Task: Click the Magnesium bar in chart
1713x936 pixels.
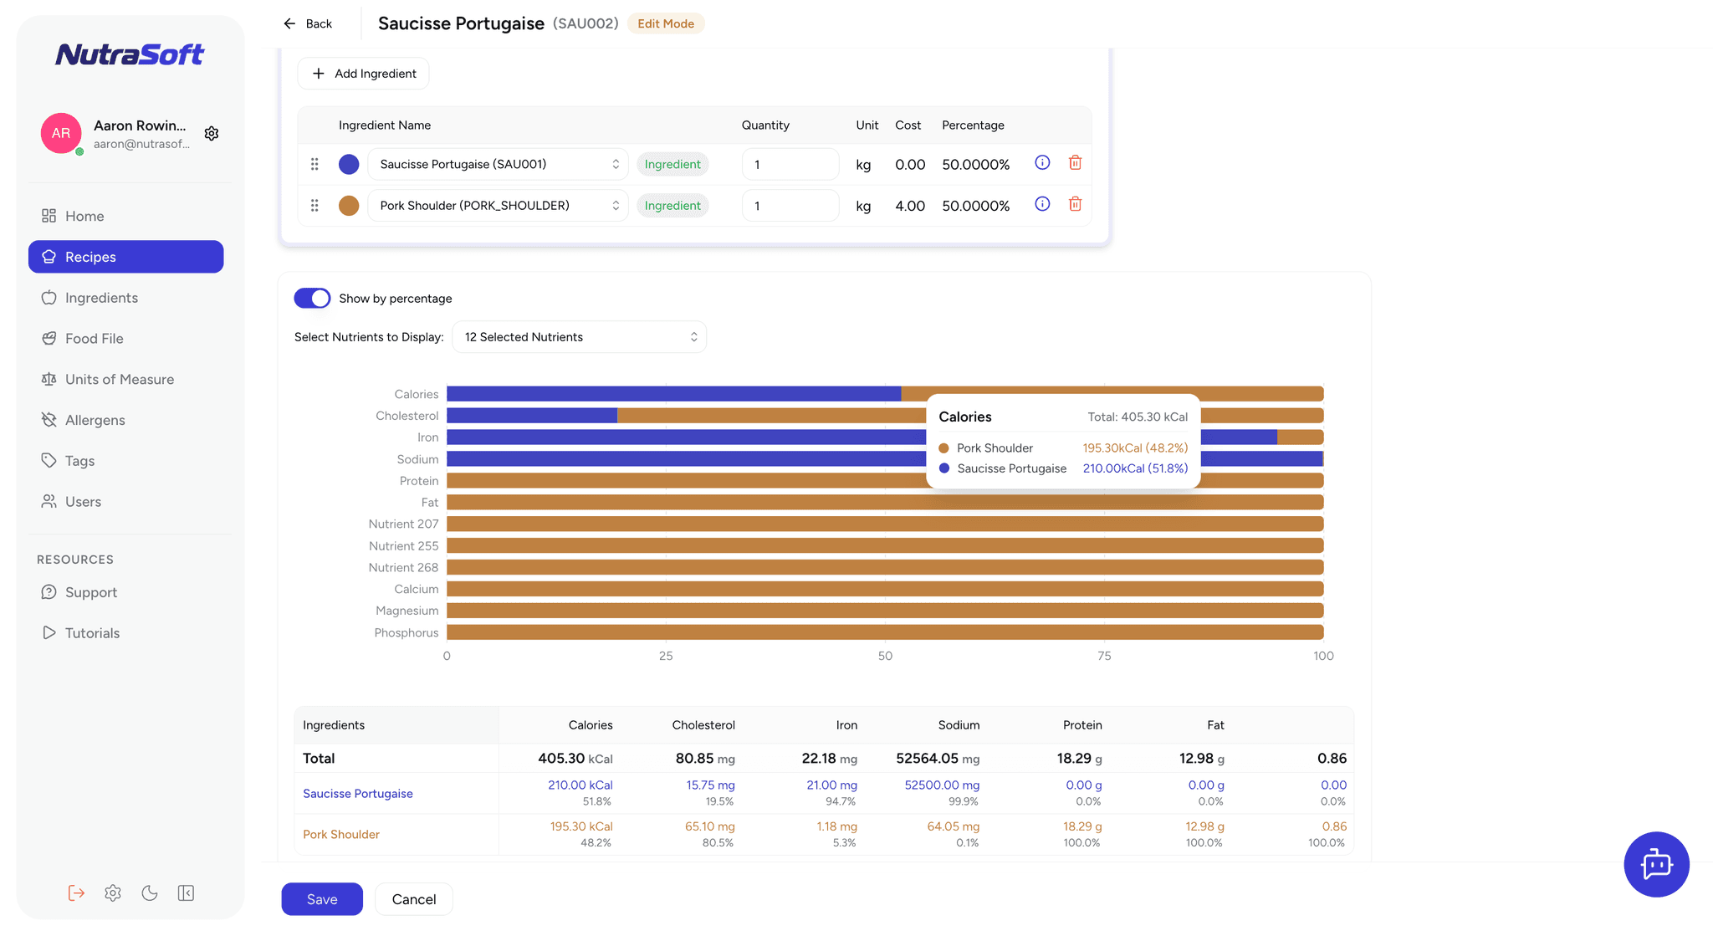Action: (x=885, y=611)
